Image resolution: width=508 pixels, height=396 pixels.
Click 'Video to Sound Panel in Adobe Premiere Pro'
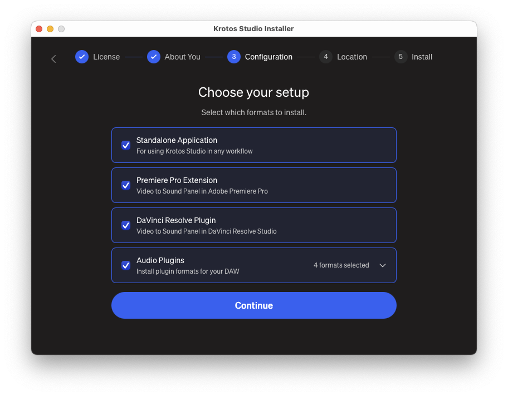(202, 191)
